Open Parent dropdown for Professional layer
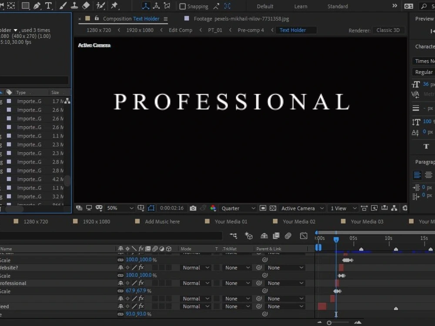 click(285, 283)
